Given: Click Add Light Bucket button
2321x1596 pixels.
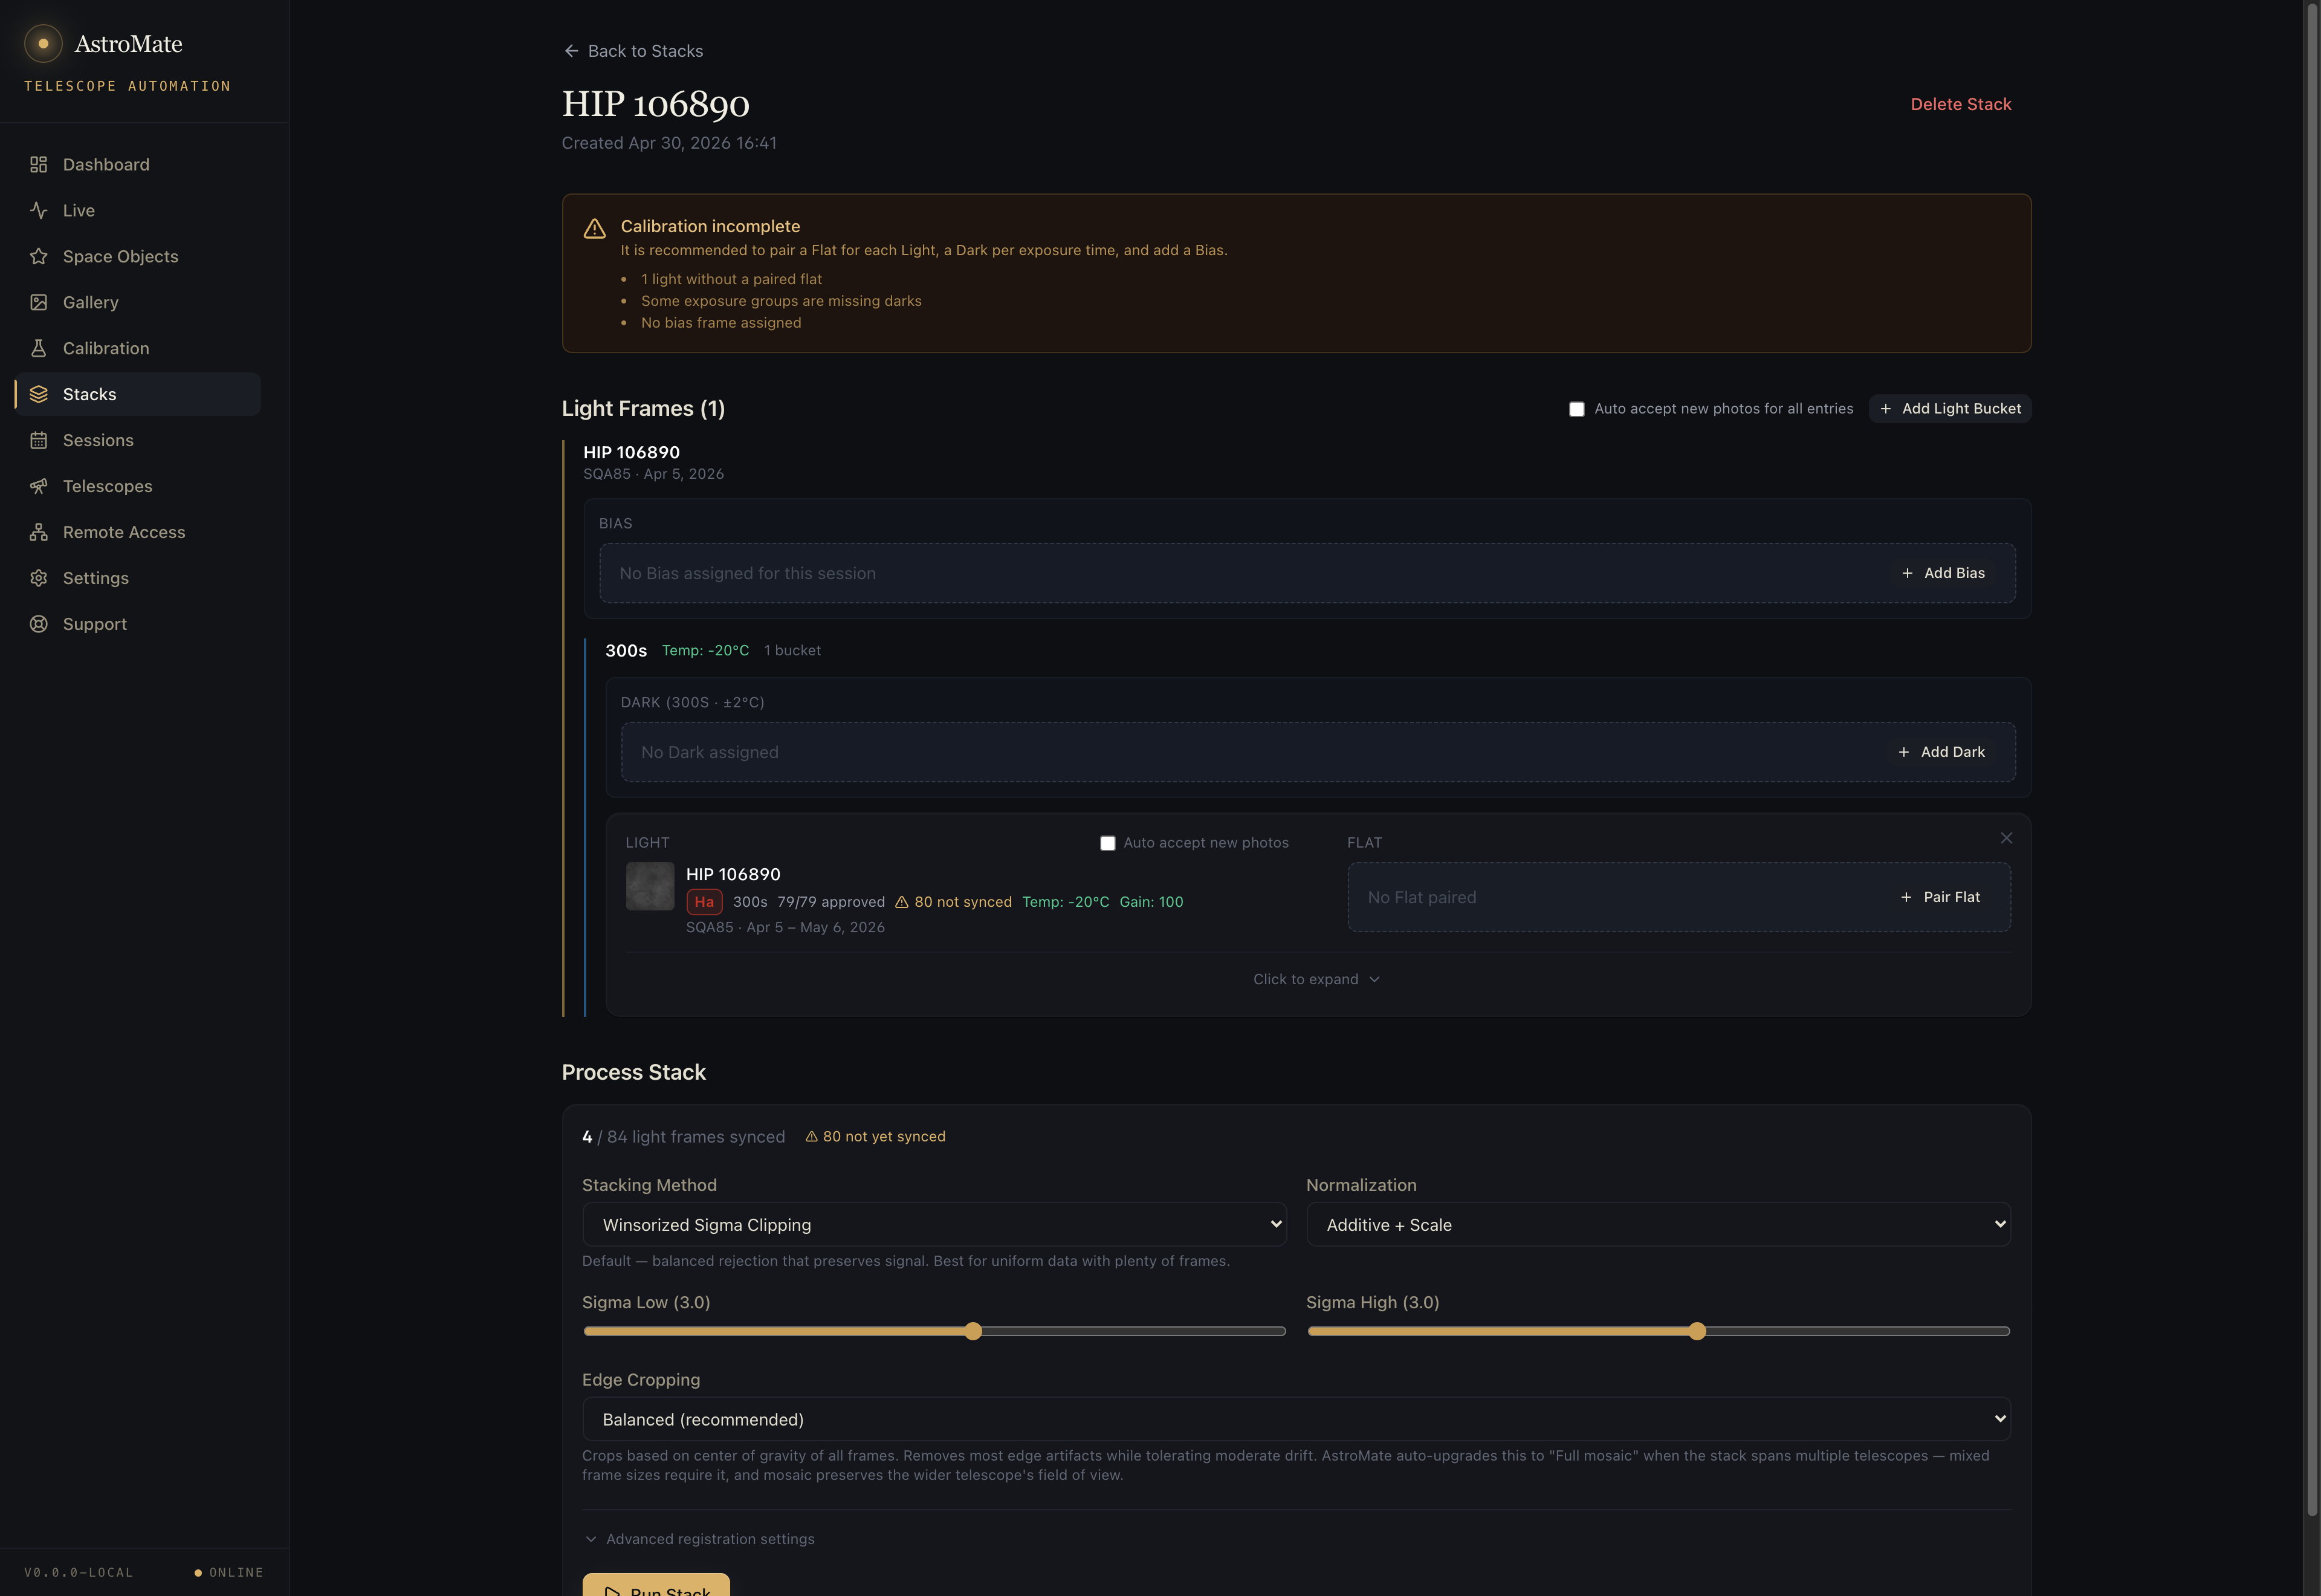Looking at the screenshot, I should [1949, 409].
